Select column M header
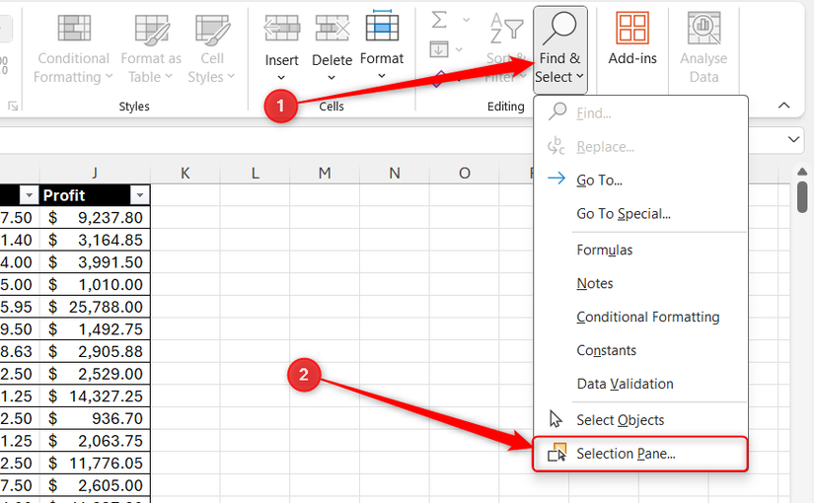Screen dimensions: 814x503 click(325, 173)
